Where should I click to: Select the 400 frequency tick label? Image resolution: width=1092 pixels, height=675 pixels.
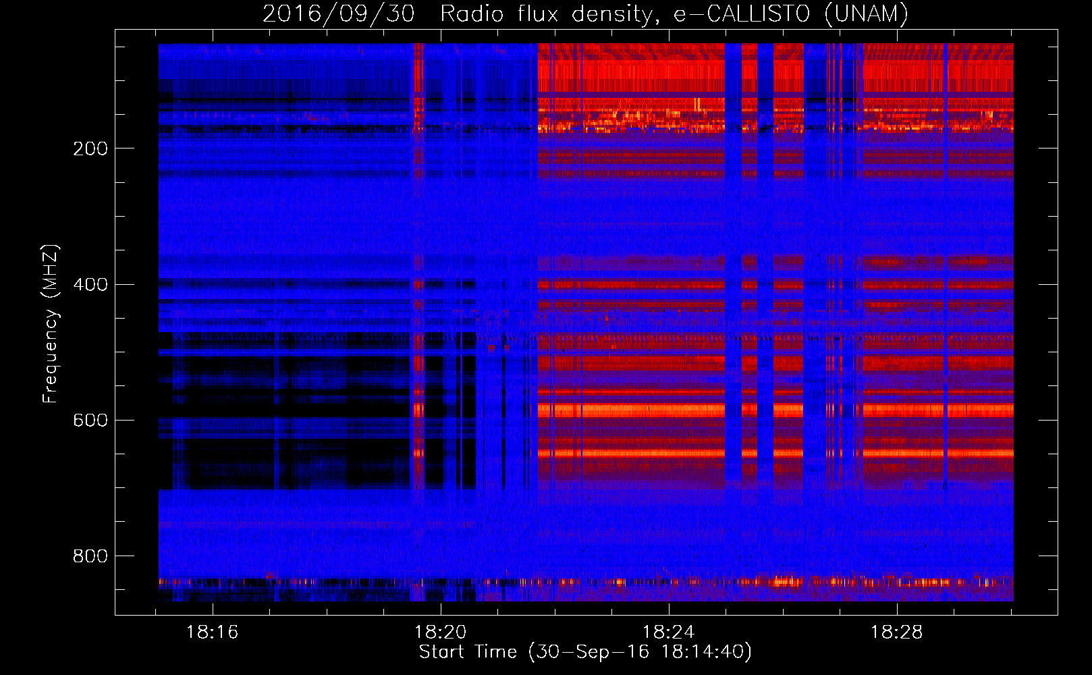click(90, 284)
